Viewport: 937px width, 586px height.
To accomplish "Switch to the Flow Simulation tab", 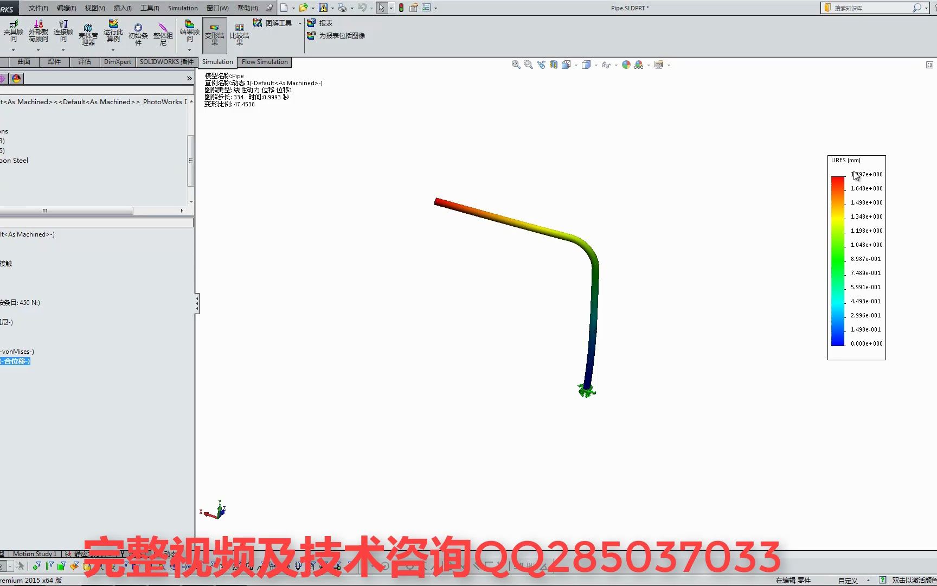I will point(264,62).
